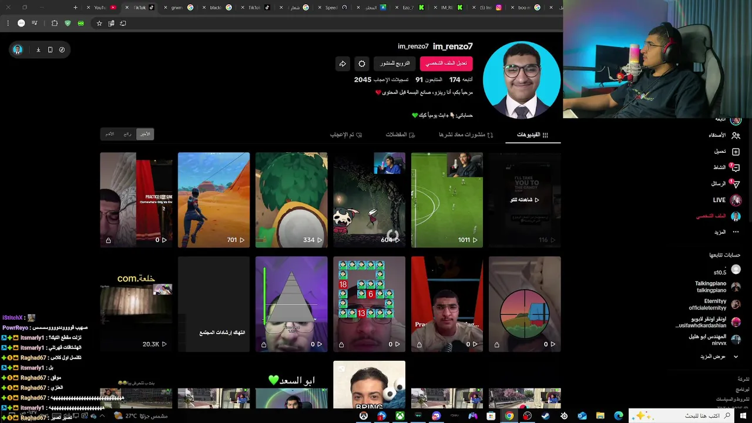Open s10.5 followed account
The image size is (752, 423).
click(727, 270)
